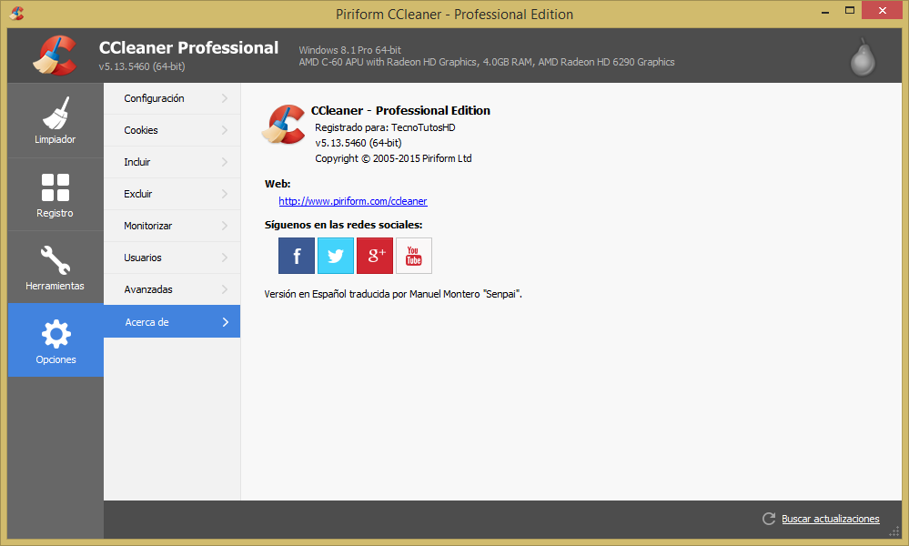Open the Google Plus social page
The width and height of the screenshot is (909, 546).
click(x=375, y=256)
